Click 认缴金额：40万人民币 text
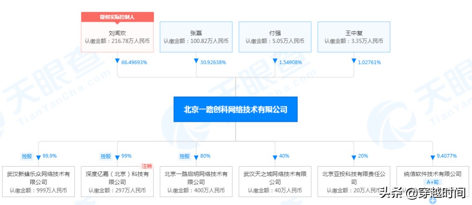This screenshot has width=472, height=205. pos(275,190)
